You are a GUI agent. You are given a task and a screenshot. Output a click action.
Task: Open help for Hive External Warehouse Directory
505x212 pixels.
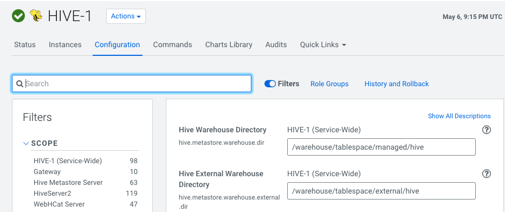tap(487, 174)
